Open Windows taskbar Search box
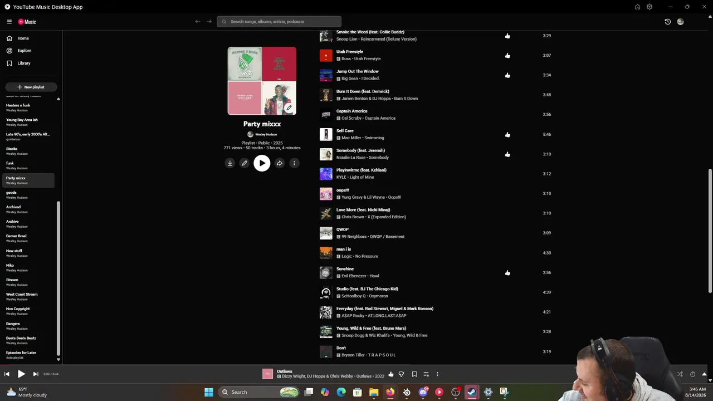713x401 pixels. coord(260,392)
